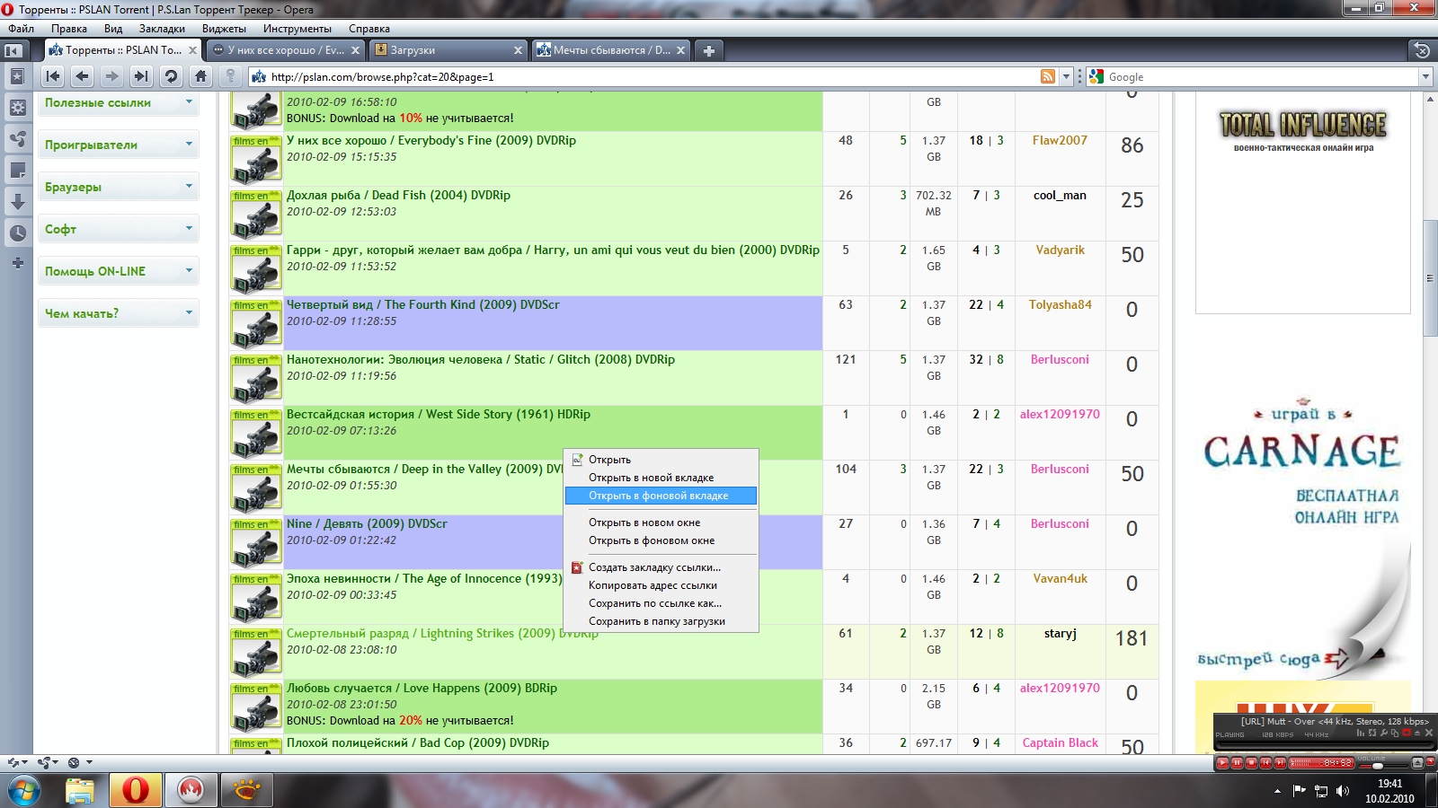
Task: Pause playback in the media player
Action: click(1237, 763)
